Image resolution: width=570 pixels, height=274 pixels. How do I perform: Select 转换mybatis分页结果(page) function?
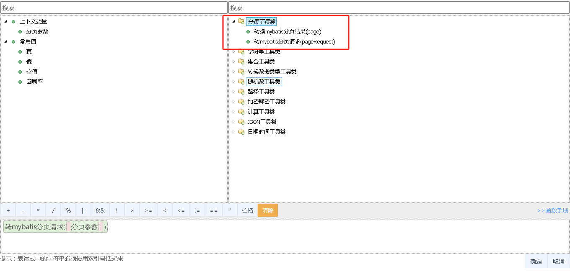coord(288,31)
